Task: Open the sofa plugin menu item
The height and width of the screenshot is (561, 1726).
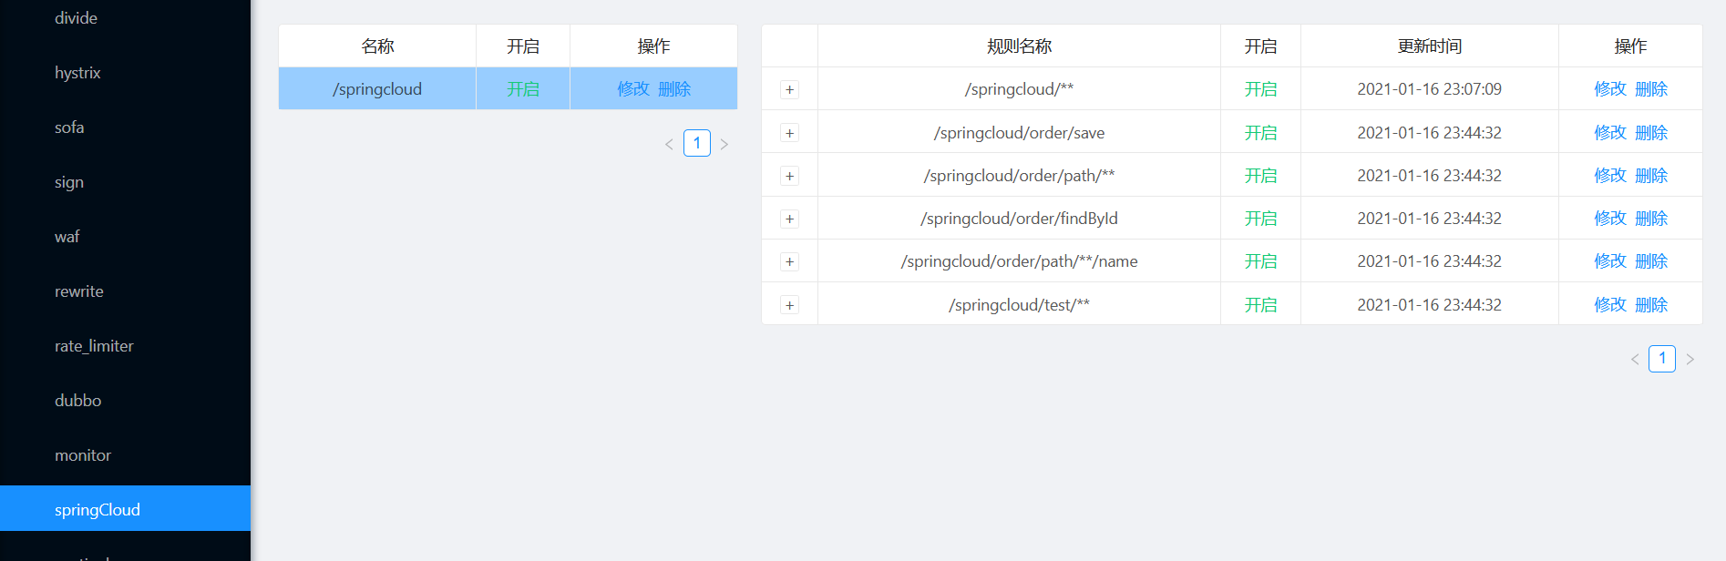Action: tap(125, 127)
